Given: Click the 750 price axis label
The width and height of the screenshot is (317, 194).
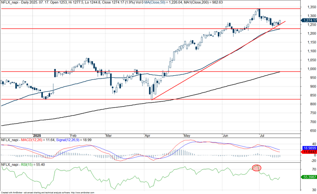Looking at the screenshot, I should (x=313, y=113).
